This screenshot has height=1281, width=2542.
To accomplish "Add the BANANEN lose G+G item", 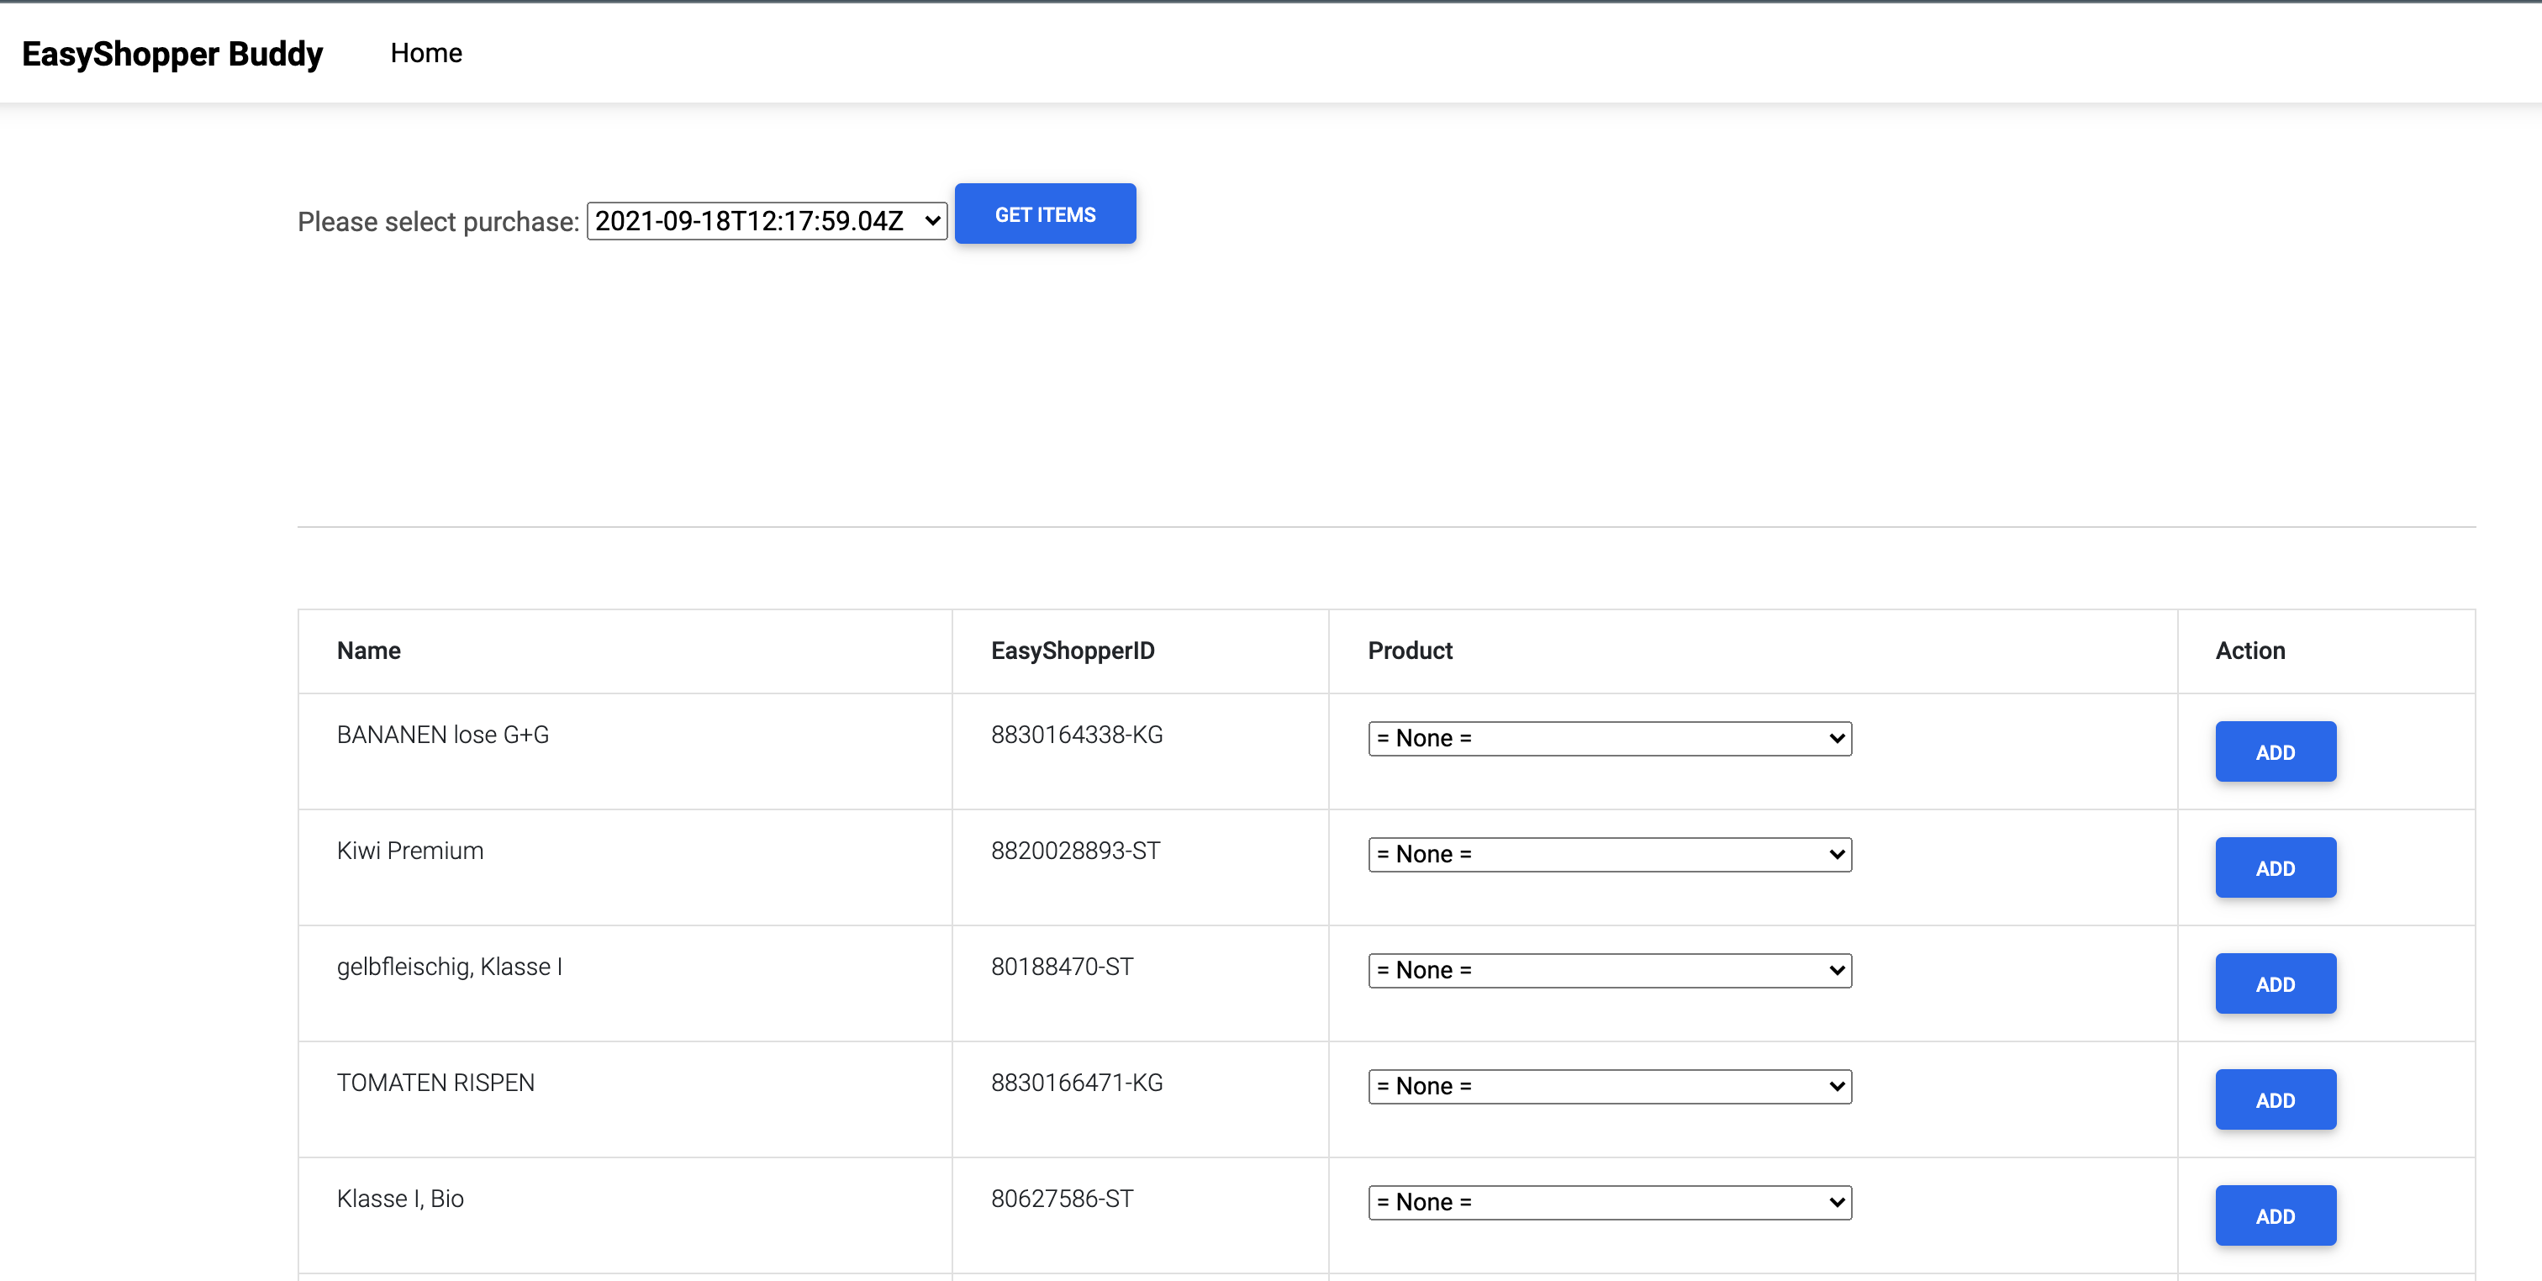I will (x=2276, y=752).
